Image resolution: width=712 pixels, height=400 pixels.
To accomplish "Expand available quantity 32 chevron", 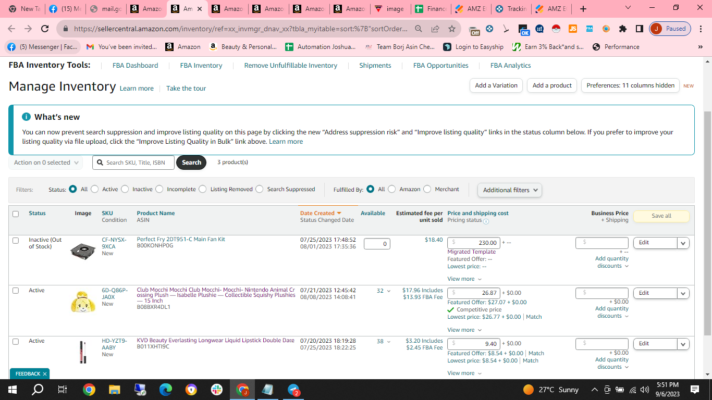I will (x=388, y=291).
